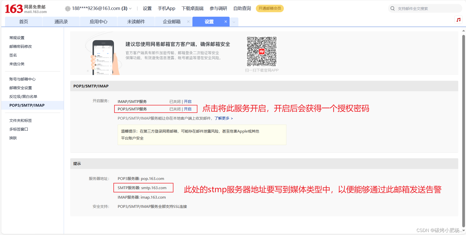Image resolution: width=466 pixels, height=235 pixels.
Task: Switch to the 应用中心 tab
Action: point(99,22)
